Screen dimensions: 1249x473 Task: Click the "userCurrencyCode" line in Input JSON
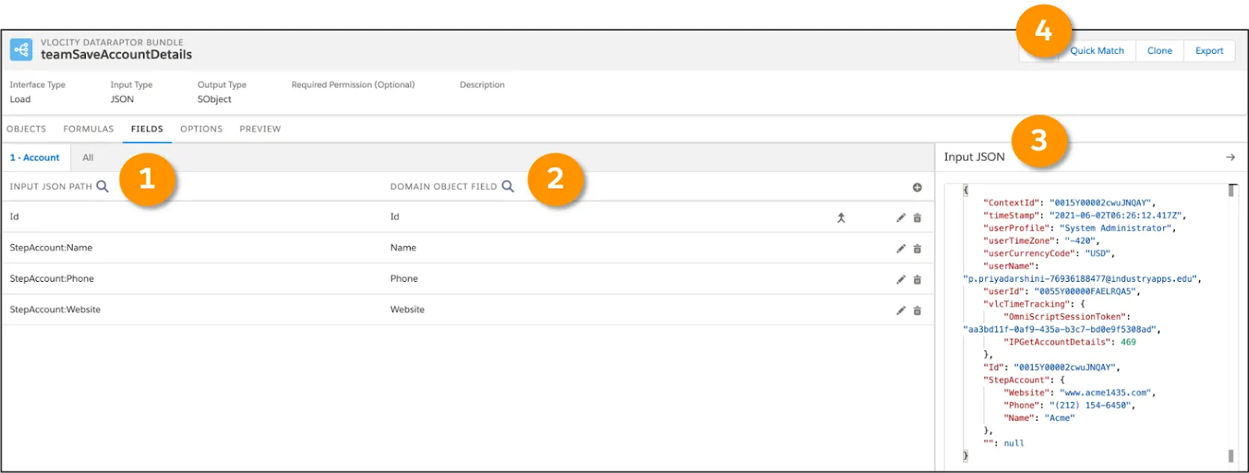coord(1049,254)
